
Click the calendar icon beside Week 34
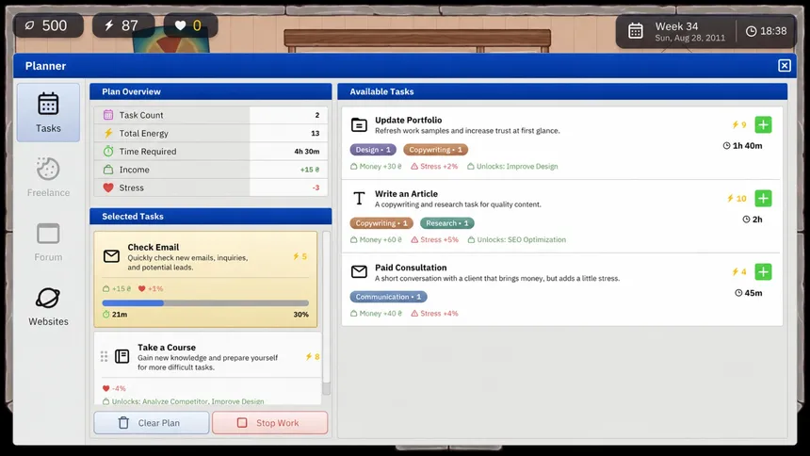click(x=636, y=31)
